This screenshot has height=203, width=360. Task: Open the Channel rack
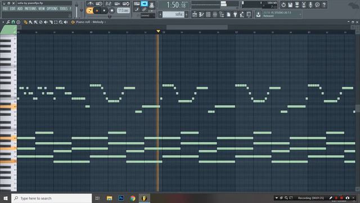(x=208, y=15)
